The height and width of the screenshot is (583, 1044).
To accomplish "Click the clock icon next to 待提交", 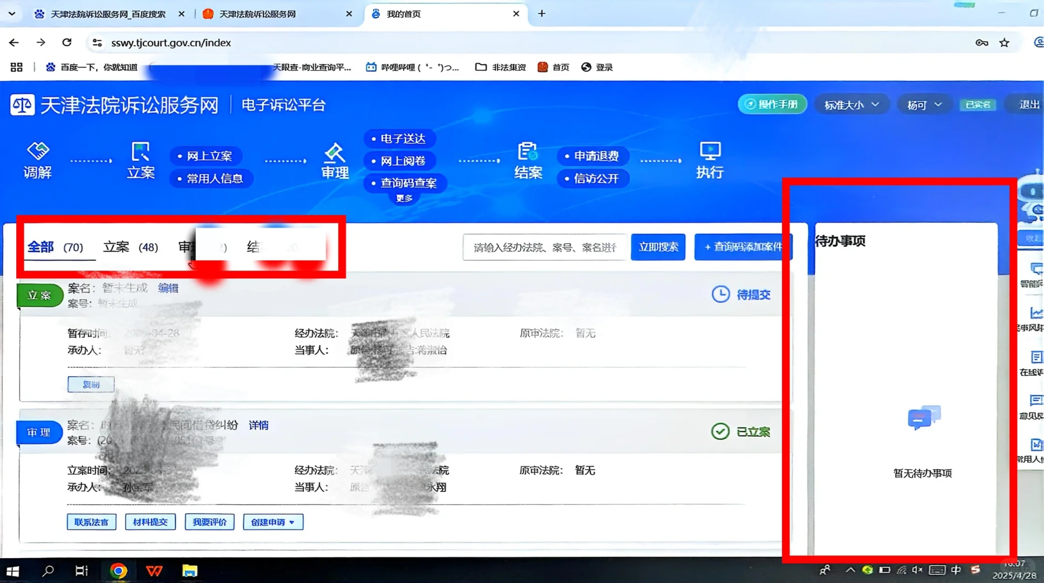I will (x=720, y=294).
